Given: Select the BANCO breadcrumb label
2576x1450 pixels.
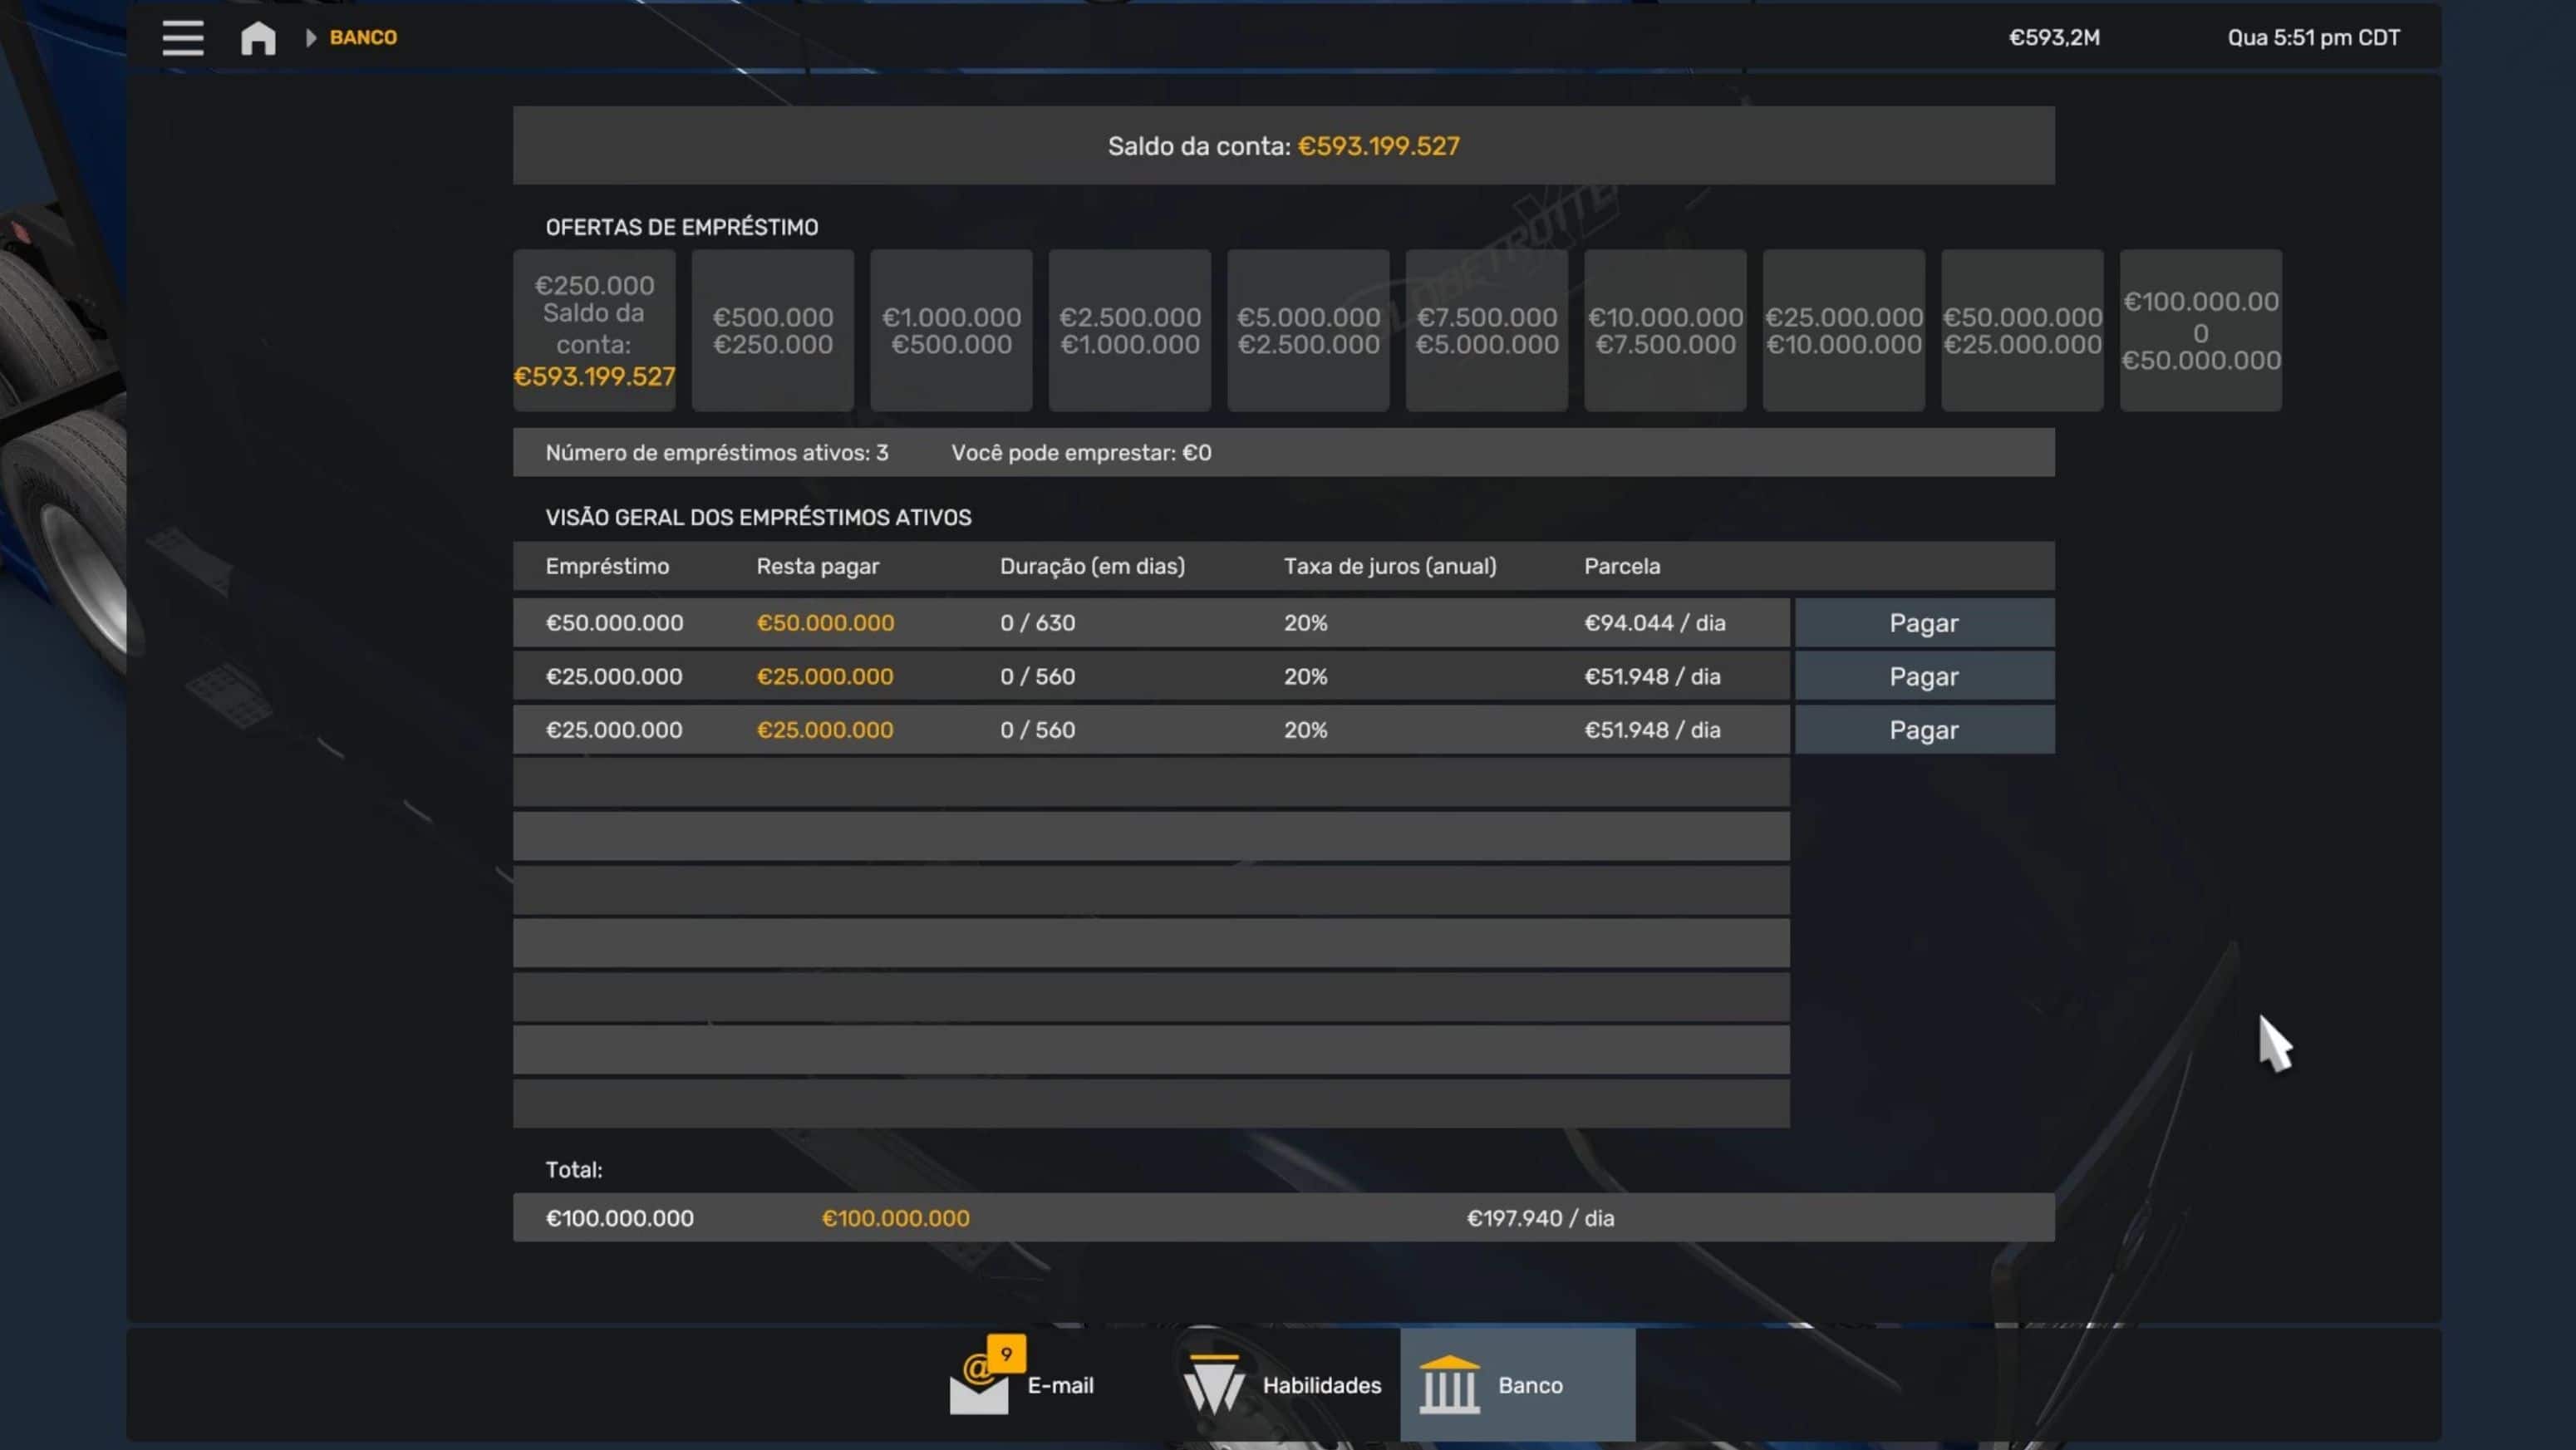Looking at the screenshot, I should pos(363,38).
